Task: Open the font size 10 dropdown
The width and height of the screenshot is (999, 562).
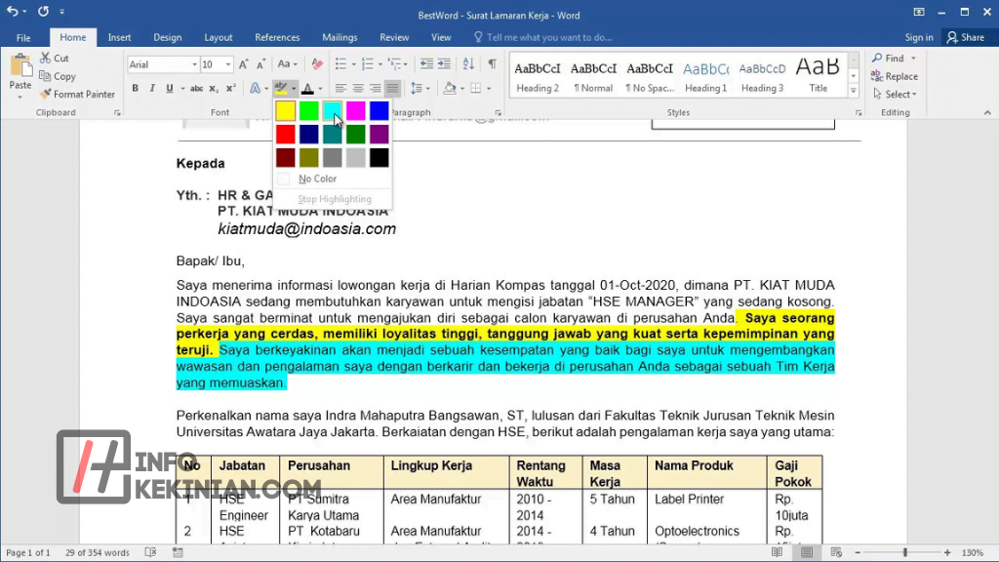Action: (228, 64)
